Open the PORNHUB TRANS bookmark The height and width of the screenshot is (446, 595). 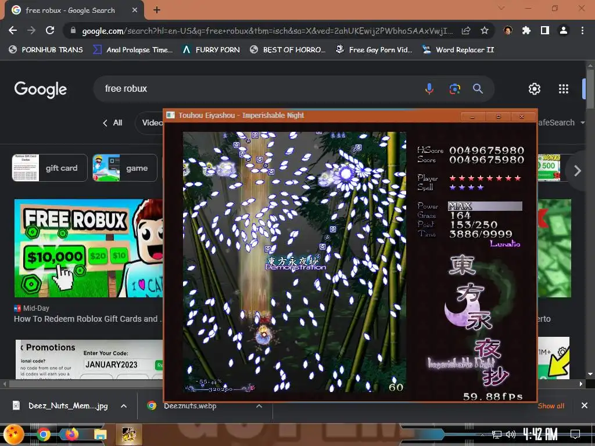click(46, 50)
